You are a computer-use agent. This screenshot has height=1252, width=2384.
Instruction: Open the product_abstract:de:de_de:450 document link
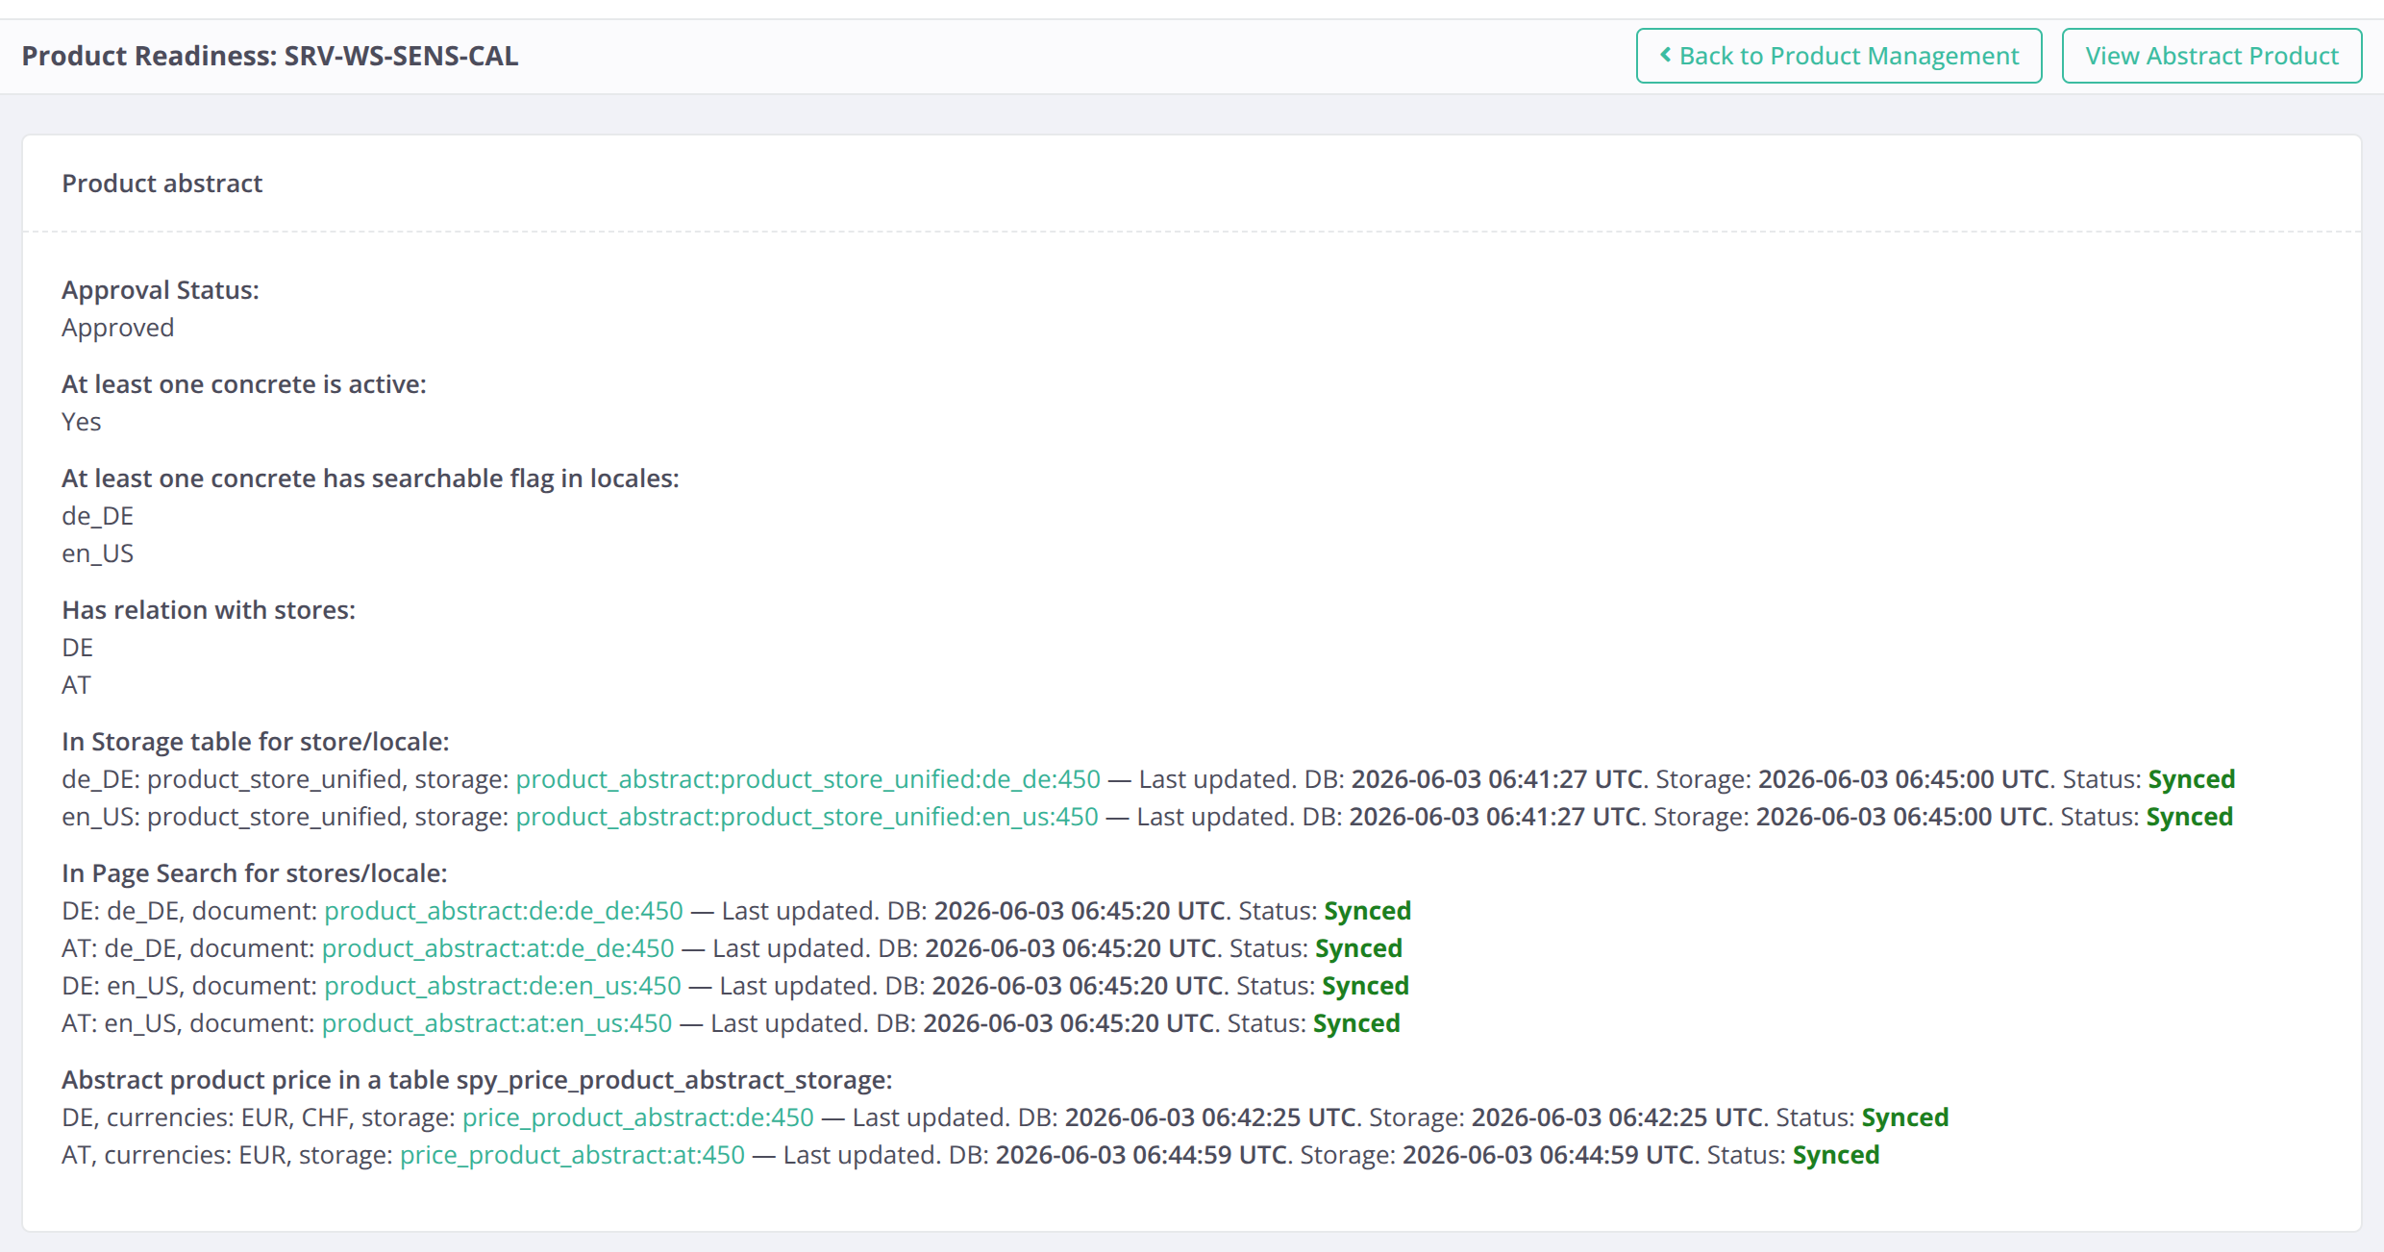[504, 910]
